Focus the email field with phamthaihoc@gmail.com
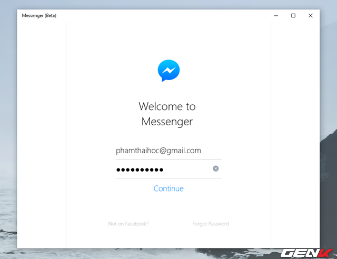This screenshot has width=337, height=259. 168,151
